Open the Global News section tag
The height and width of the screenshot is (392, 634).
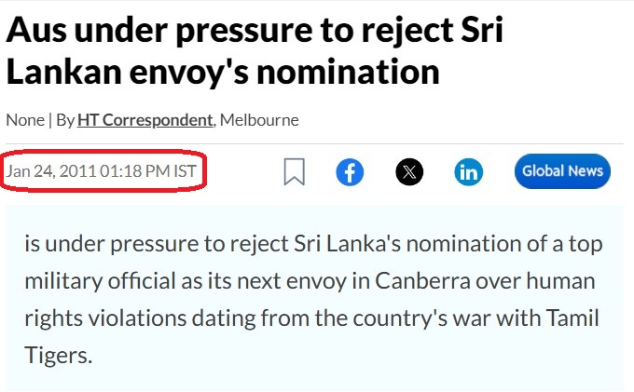[562, 171]
